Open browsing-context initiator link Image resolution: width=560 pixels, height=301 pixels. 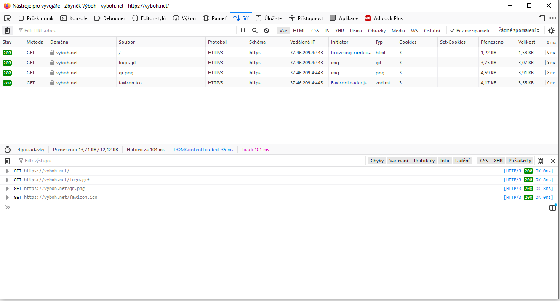click(x=351, y=53)
